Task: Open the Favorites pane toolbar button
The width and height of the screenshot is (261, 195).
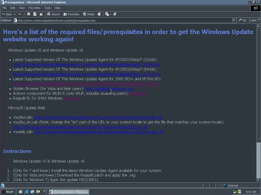Action: (x=71, y=14)
